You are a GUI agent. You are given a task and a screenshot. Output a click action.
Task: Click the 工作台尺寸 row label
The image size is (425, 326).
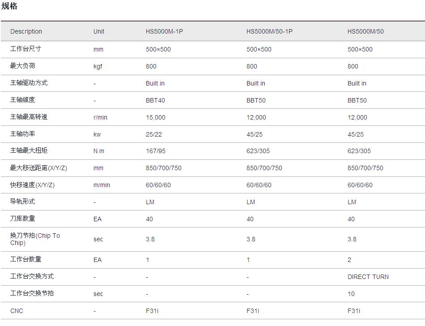pyautogui.click(x=25, y=49)
